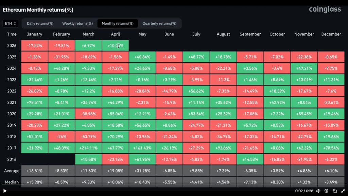Click the coinglass logo
The width and height of the screenshot is (348, 196).
click(x=325, y=10)
